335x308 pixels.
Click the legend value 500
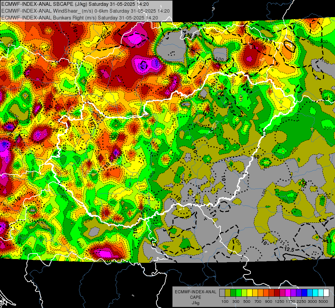click(x=247, y=301)
